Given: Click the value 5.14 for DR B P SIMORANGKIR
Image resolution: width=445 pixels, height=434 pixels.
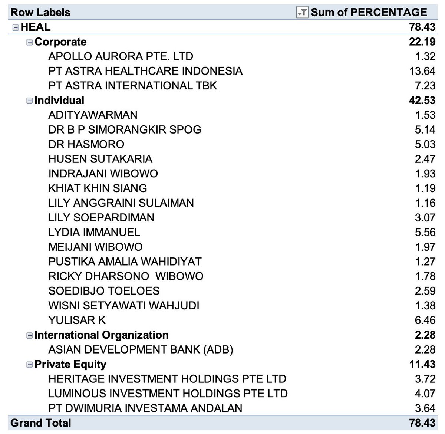Looking at the screenshot, I should click(425, 129).
